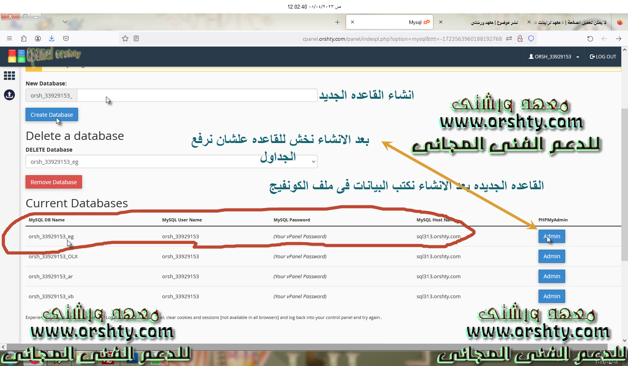Screen dimensions: 628x366
Task: Open the tracking protection shield icon
Action: [x=531, y=38]
